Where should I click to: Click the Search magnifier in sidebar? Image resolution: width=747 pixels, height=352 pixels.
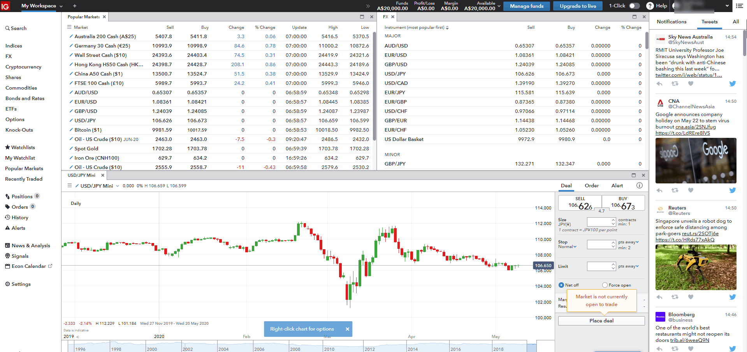(x=7, y=28)
